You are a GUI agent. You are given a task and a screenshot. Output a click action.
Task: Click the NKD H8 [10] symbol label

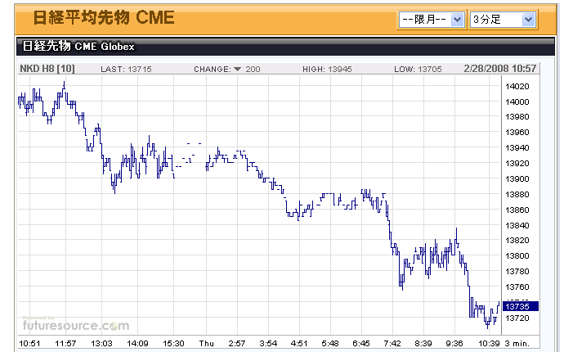(47, 69)
